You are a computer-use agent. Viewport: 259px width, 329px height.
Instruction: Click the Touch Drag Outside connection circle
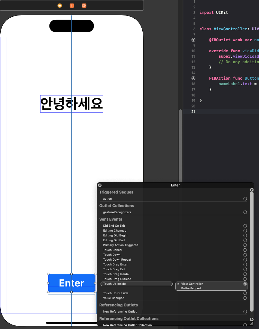245,279
